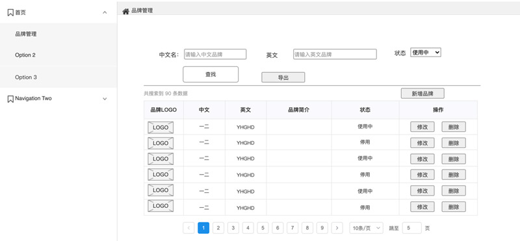Select Option 3 in the sidebar
520x241 pixels.
58,77
